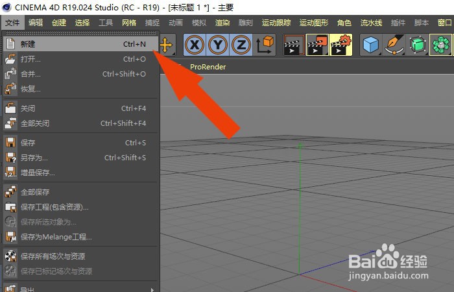Click Render View clapperboard icon

coord(294,45)
